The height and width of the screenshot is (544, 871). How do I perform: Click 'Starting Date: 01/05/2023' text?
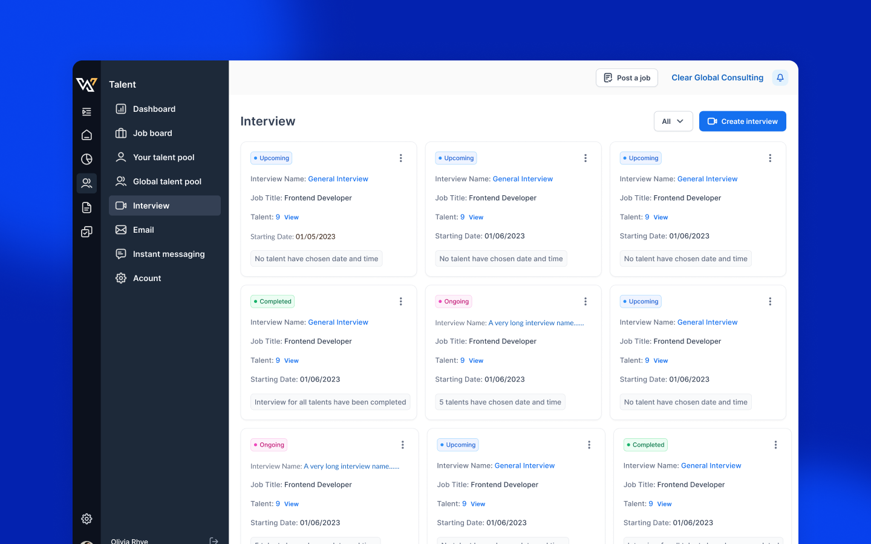pyautogui.click(x=293, y=236)
